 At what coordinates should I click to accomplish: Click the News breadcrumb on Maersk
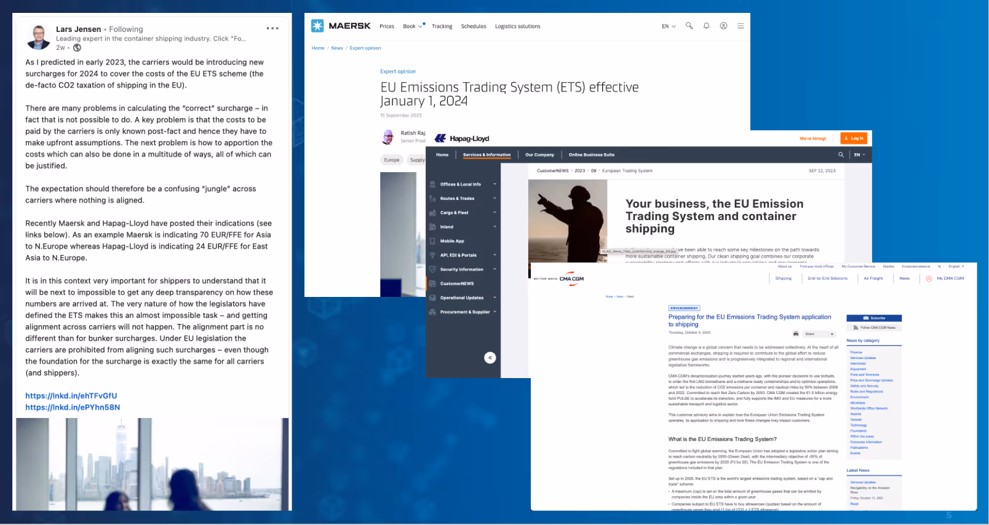point(337,48)
